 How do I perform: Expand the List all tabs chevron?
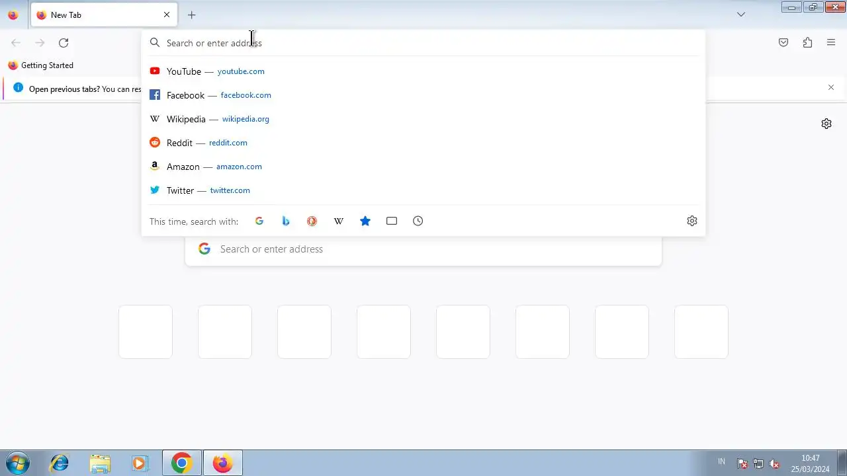(x=741, y=15)
